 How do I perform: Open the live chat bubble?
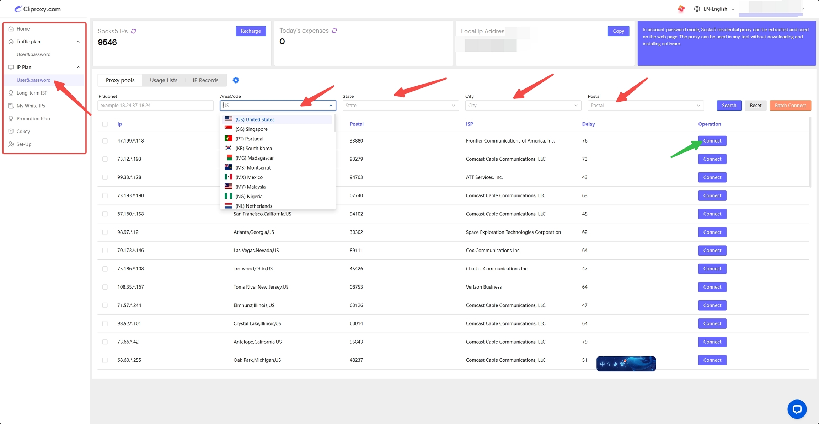point(797,409)
